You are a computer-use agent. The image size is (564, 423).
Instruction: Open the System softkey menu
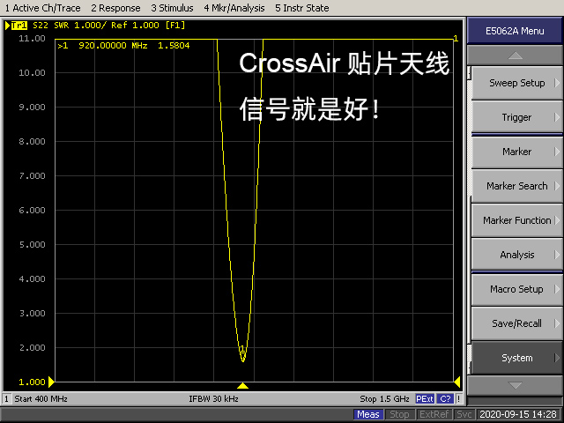[516, 358]
